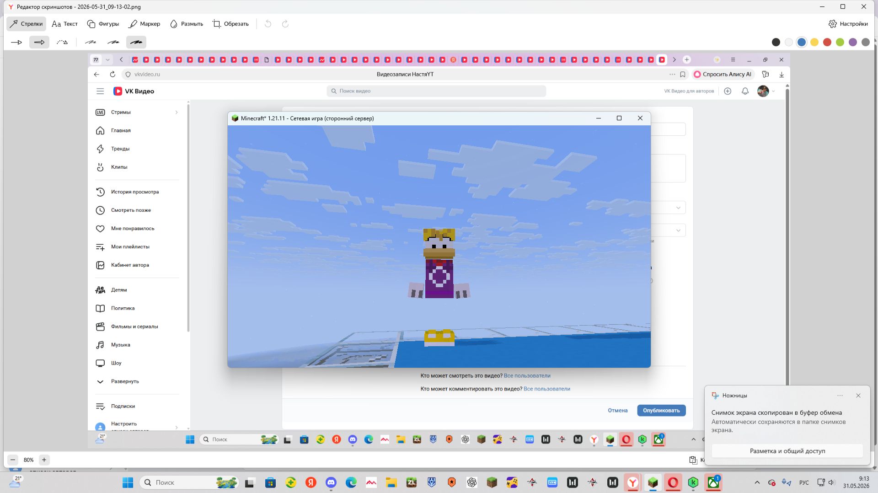Open the editor Настройки settings

click(x=848, y=24)
